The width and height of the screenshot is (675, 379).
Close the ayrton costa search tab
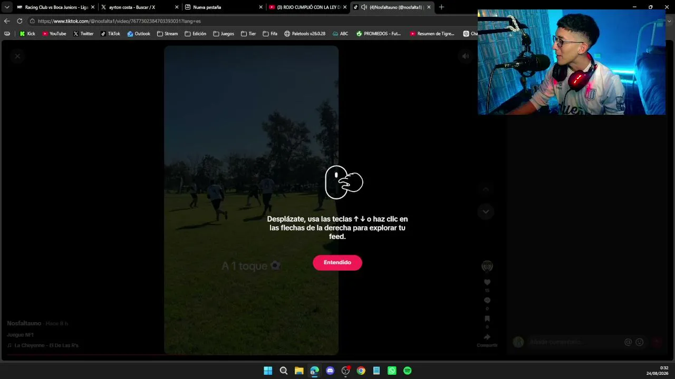click(x=177, y=7)
